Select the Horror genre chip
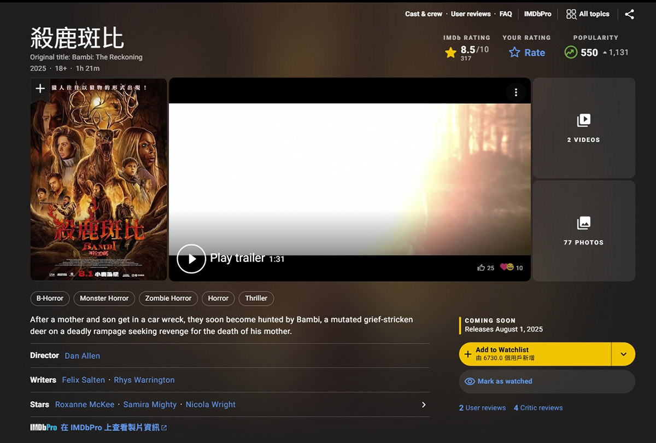This screenshot has height=443, width=656. [x=218, y=299]
